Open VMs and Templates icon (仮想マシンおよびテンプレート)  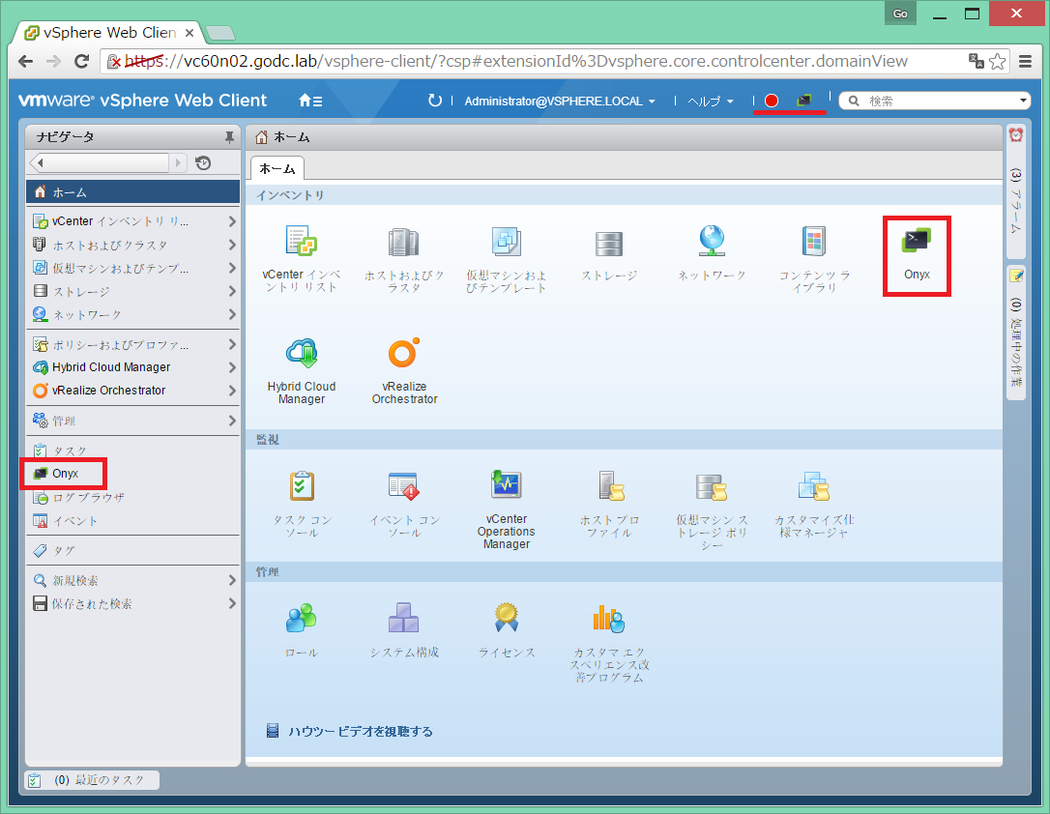click(507, 242)
